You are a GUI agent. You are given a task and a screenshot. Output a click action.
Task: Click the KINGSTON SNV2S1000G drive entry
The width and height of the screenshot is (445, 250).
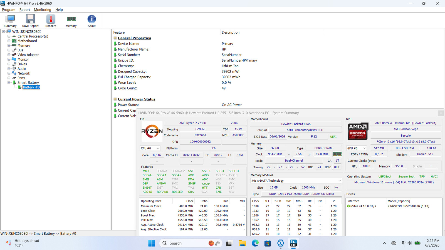[x=408, y=206]
